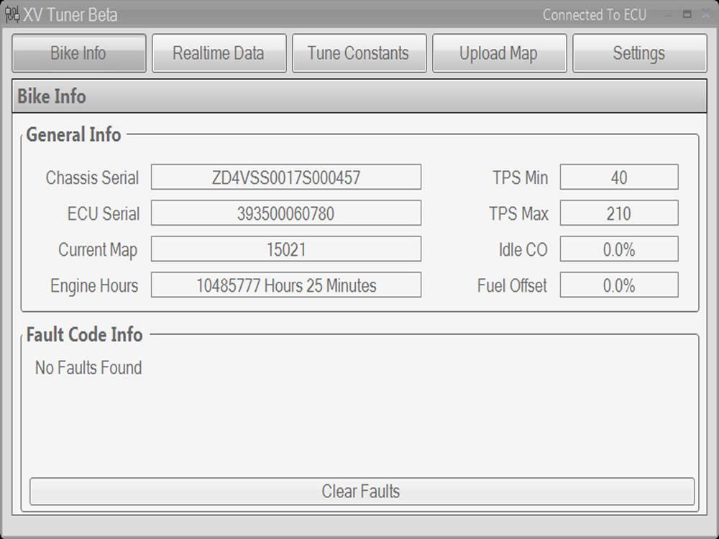Click the Idle CO percentage field
The height and width of the screenshot is (539, 719).
click(x=619, y=249)
